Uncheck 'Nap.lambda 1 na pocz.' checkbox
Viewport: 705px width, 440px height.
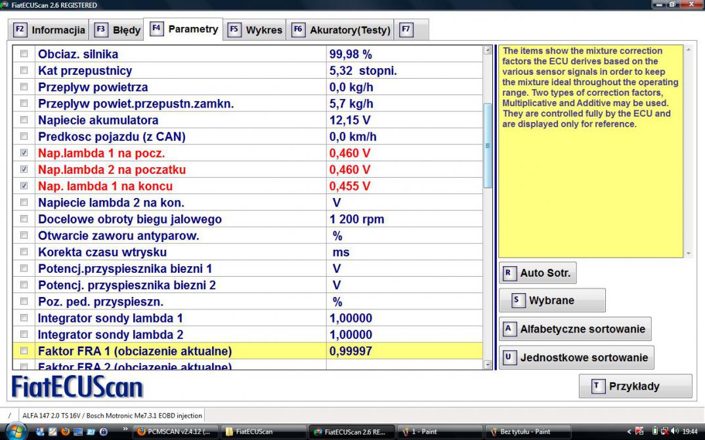pyautogui.click(x=24, y=153)
